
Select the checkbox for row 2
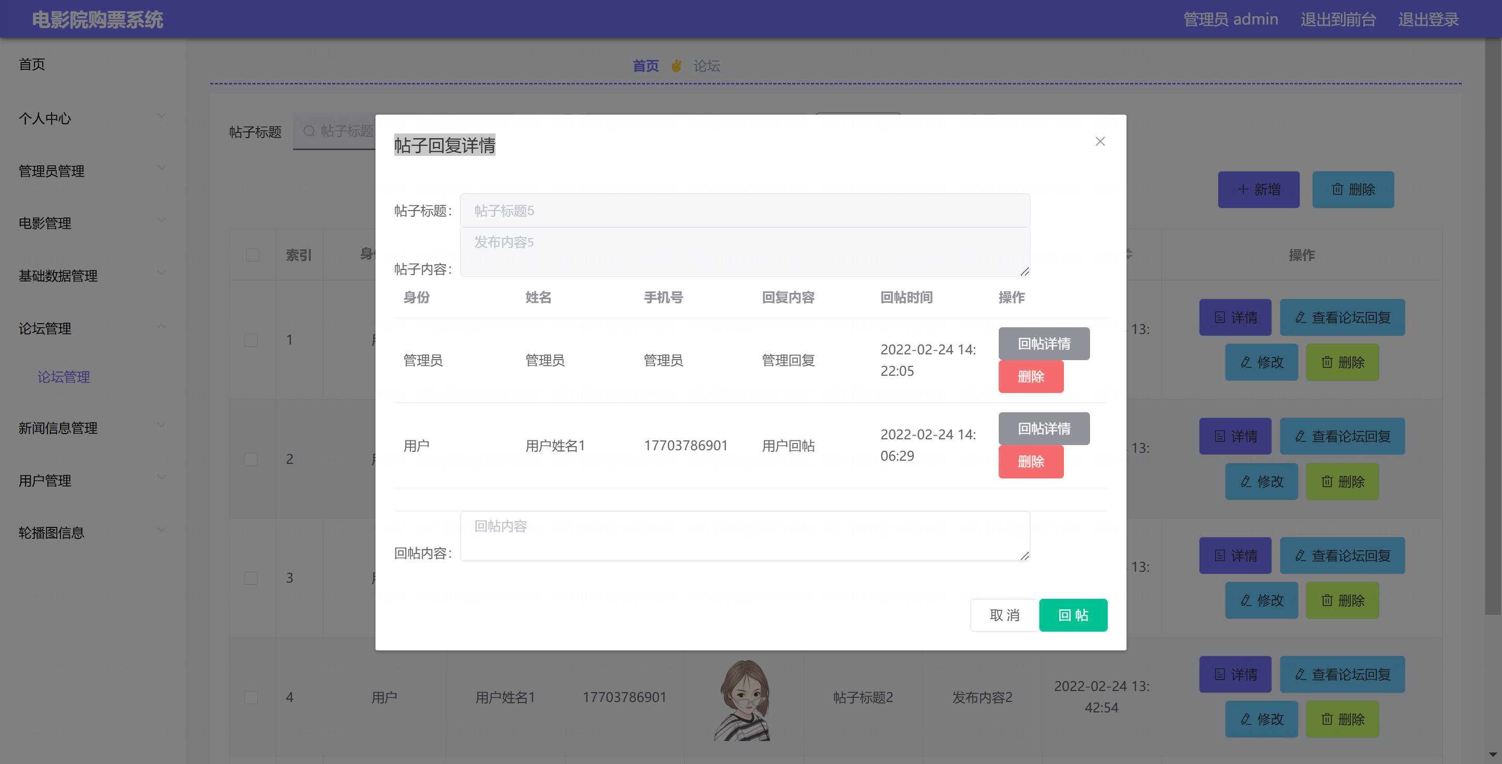pyautogui.click(x=251, y=459)
